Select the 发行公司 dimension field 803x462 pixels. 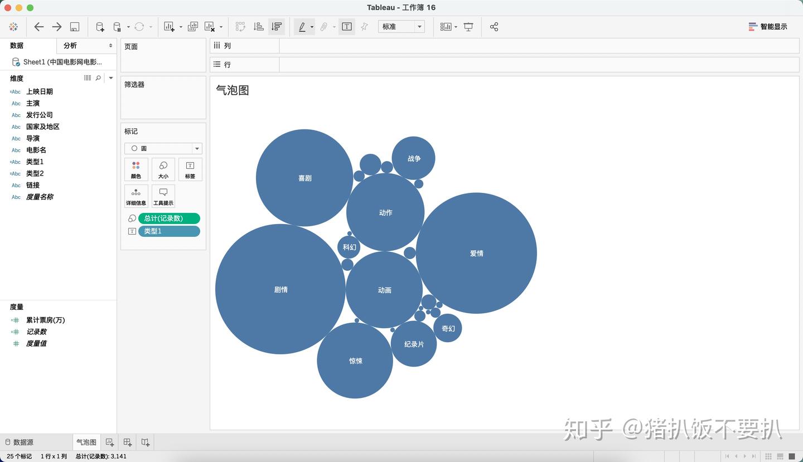click(39, 115)
